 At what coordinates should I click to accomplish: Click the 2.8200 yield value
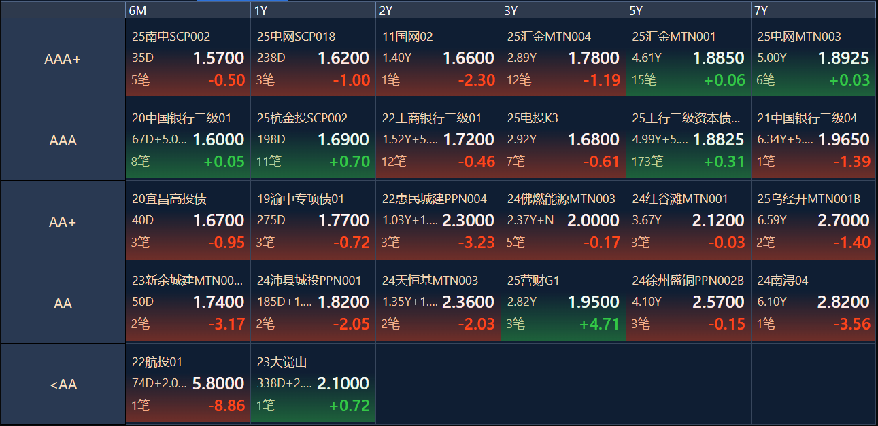click(x=843, y=302)
